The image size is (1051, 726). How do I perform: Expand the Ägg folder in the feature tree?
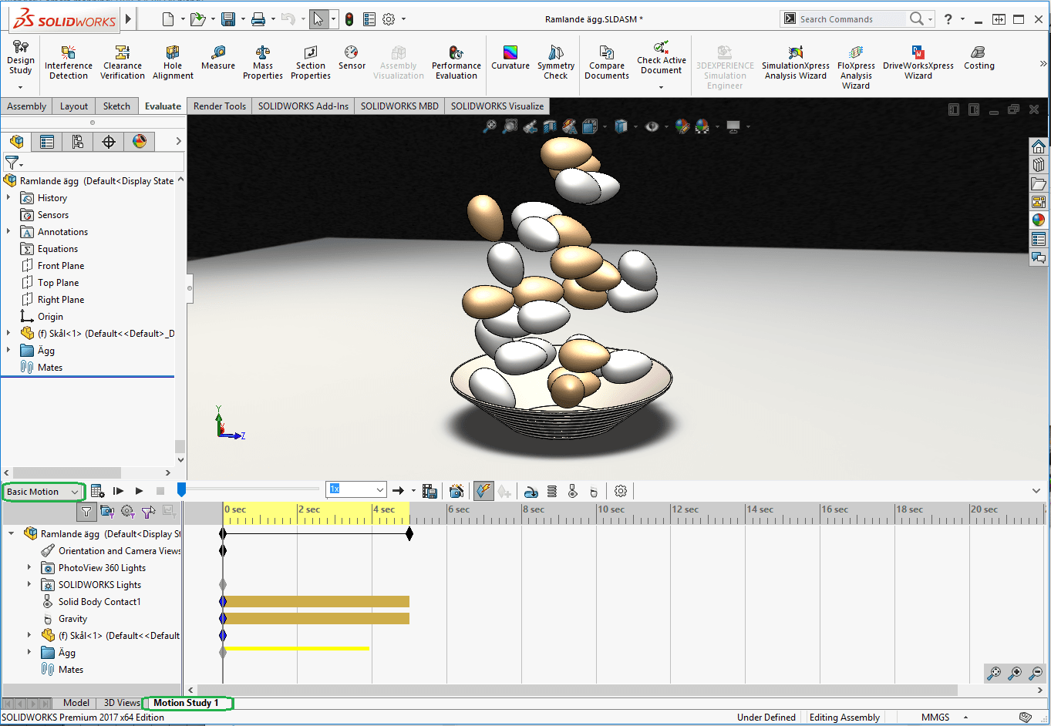tap(8, 351)
